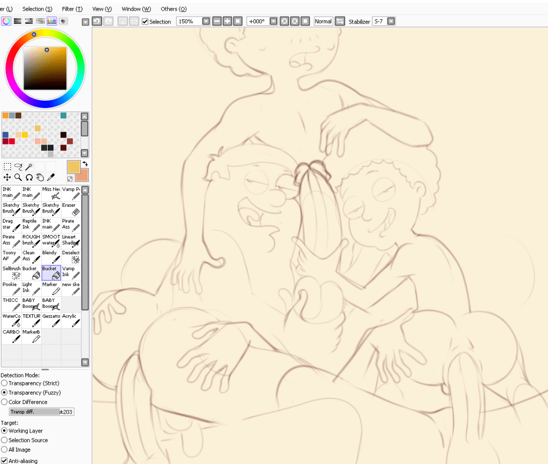
Task: Select the Magic Wand selection tool
Action: point(29,166)
